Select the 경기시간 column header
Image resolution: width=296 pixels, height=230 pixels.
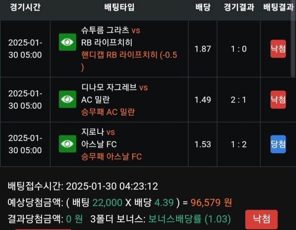point(25,7)
